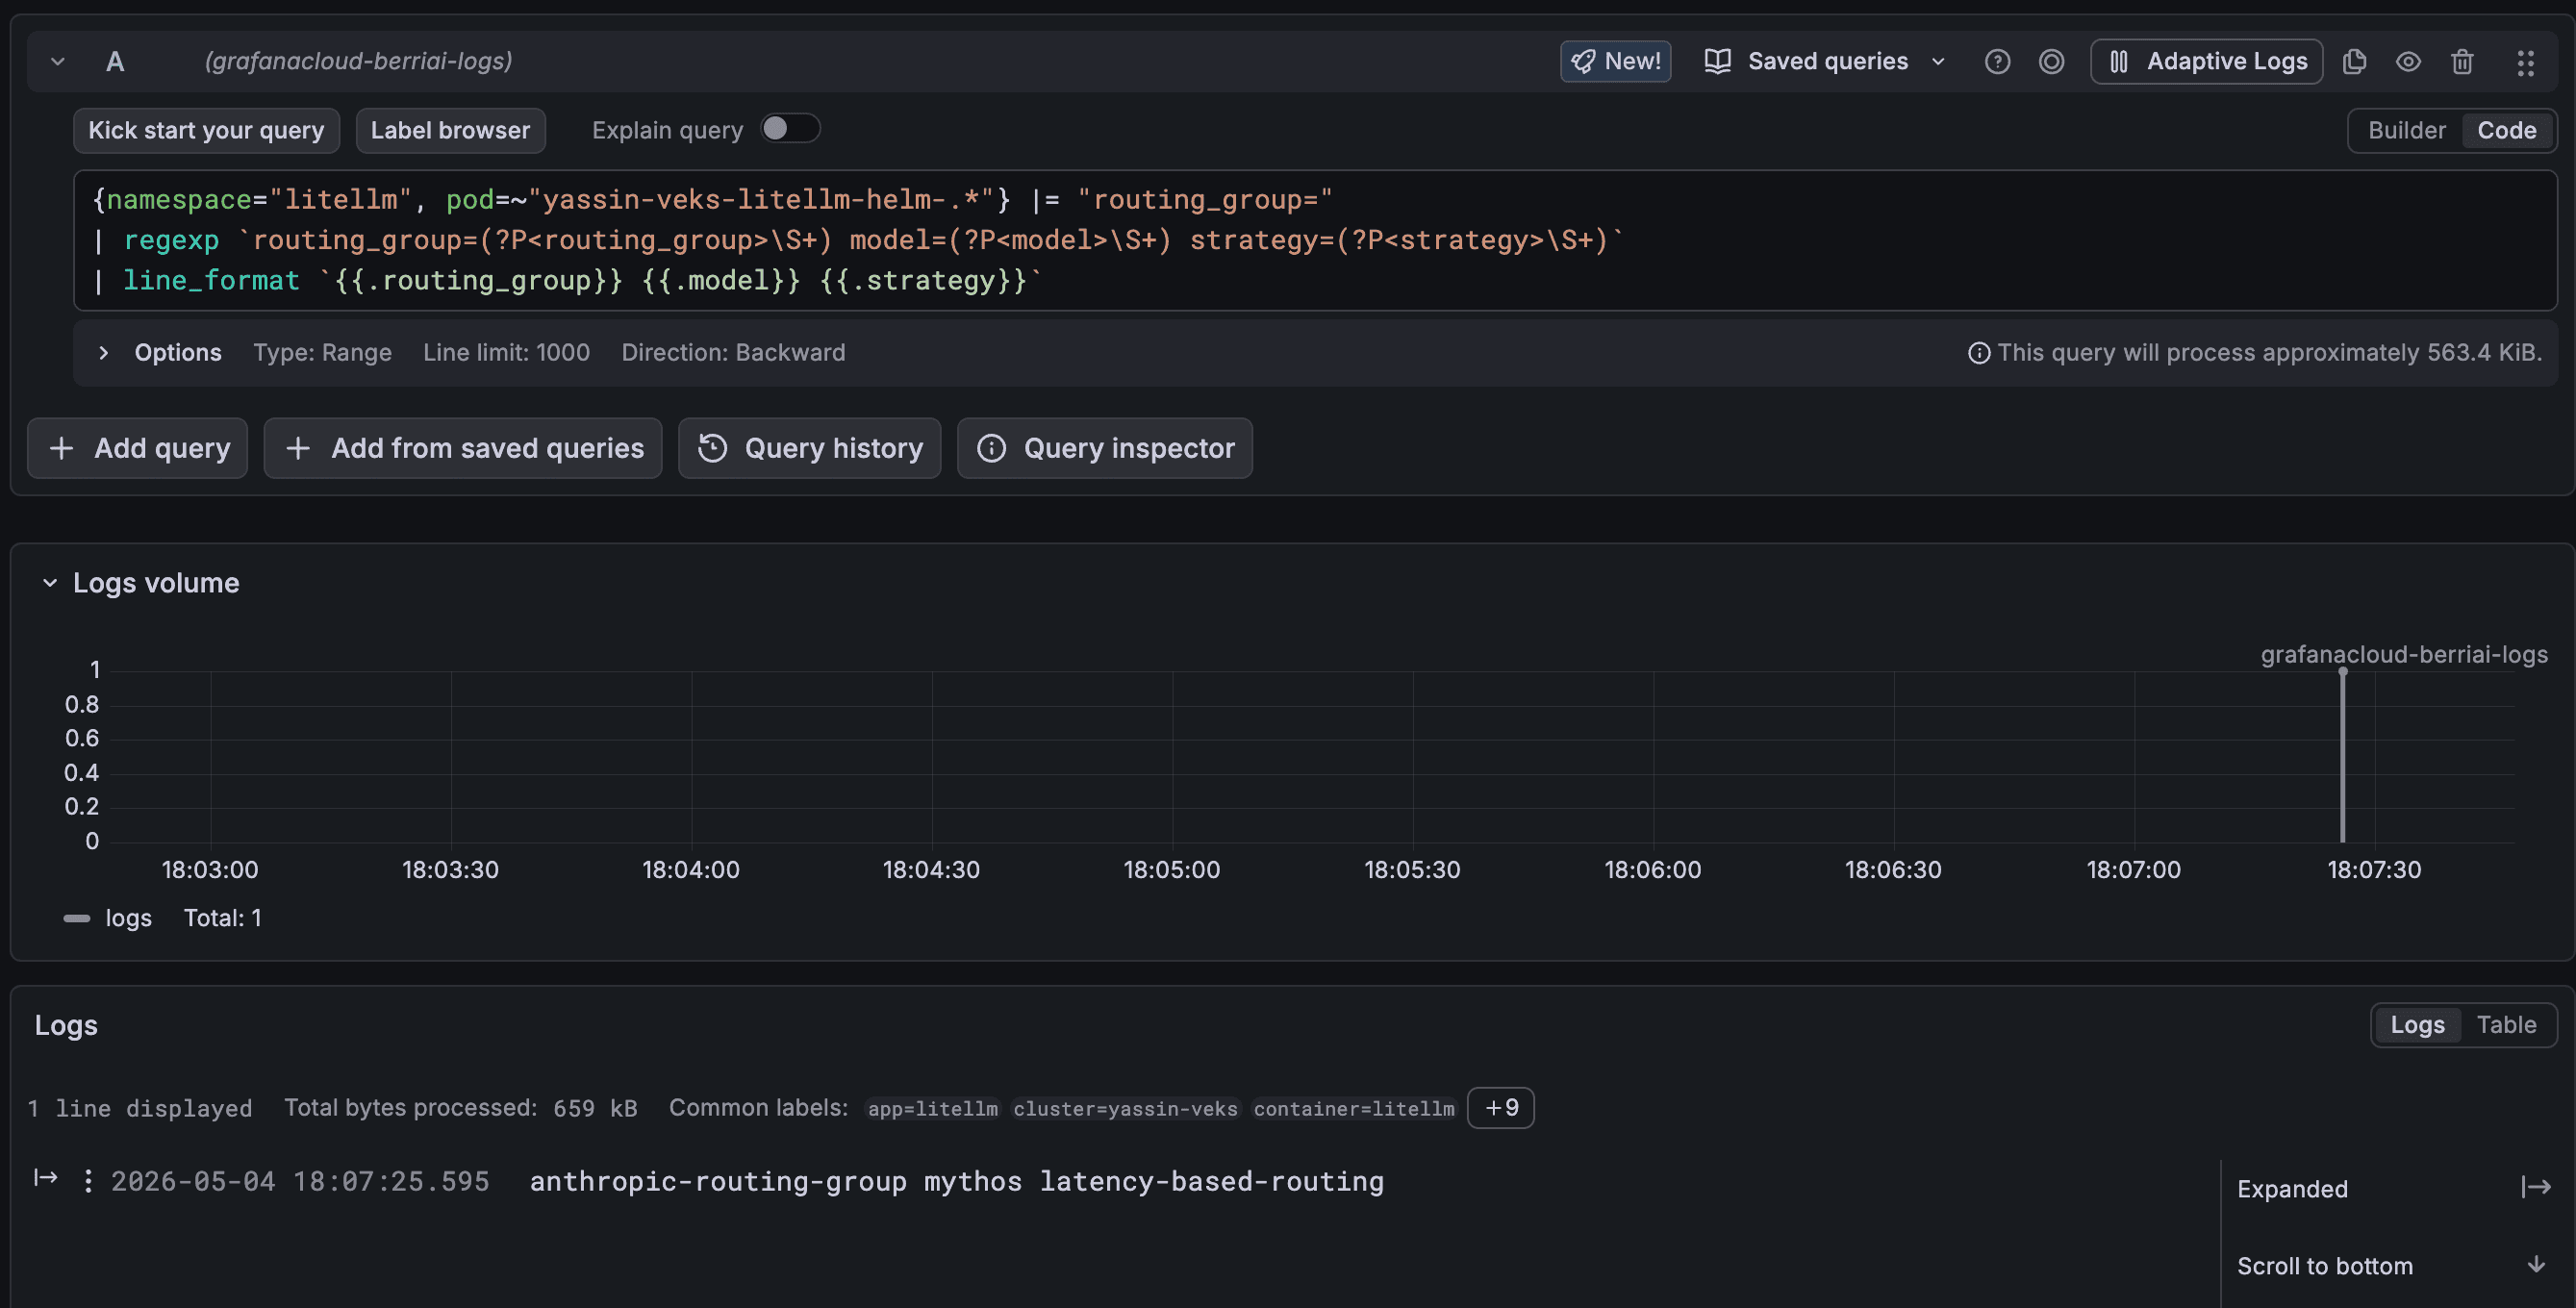The image size is (2576, 1308).
Task: Toggle the Explain query switch
Action: point(789,129)
